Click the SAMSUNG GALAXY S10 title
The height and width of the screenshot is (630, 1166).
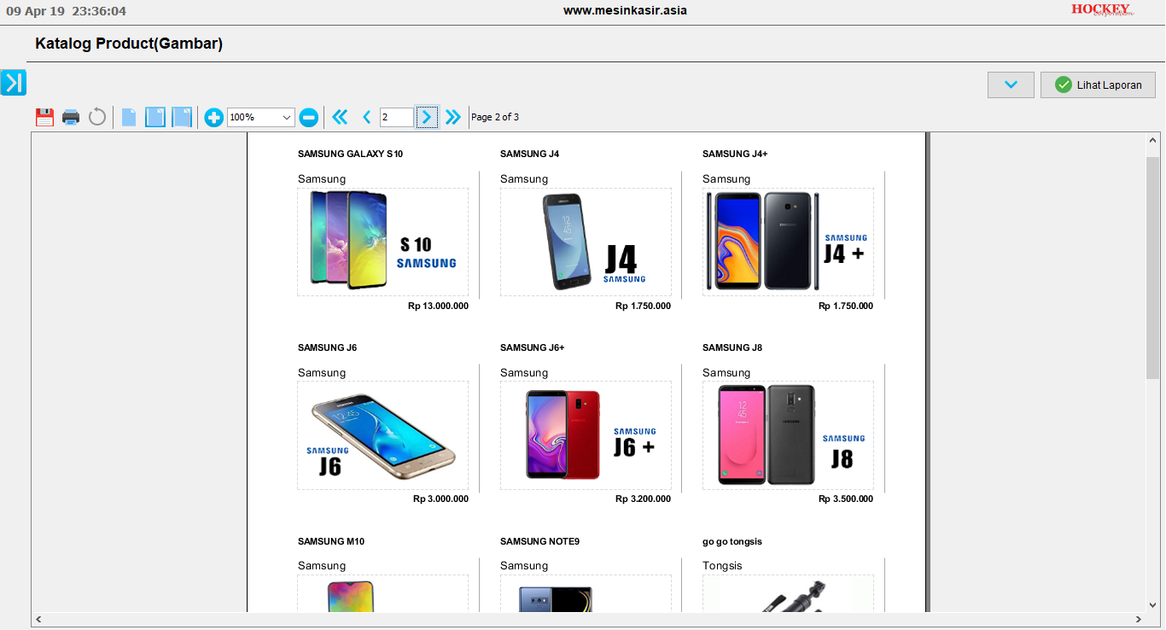pyautogui.click(x=350, y=154)
